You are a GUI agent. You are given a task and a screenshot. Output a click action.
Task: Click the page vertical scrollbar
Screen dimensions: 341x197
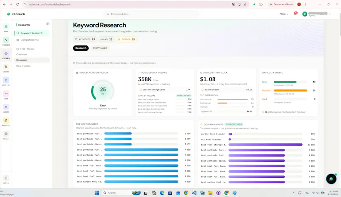pos(340,24)
